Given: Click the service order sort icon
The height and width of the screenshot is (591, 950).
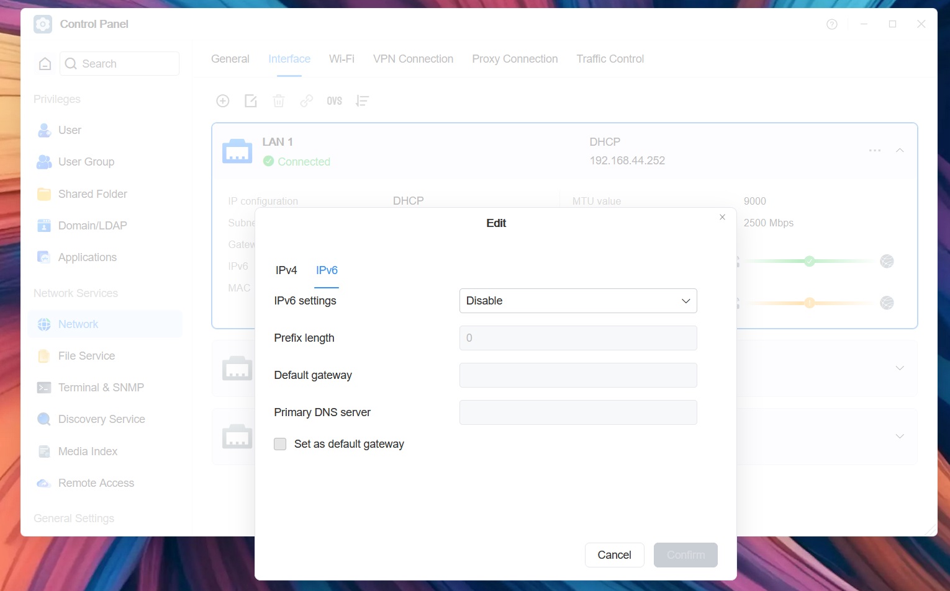Looking at the screenshot, I should click(362, 101).
